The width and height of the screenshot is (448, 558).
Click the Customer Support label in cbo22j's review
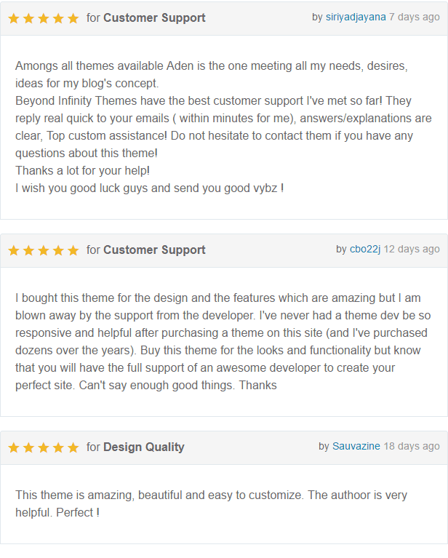pyautogui.click(x=154, y=250)
